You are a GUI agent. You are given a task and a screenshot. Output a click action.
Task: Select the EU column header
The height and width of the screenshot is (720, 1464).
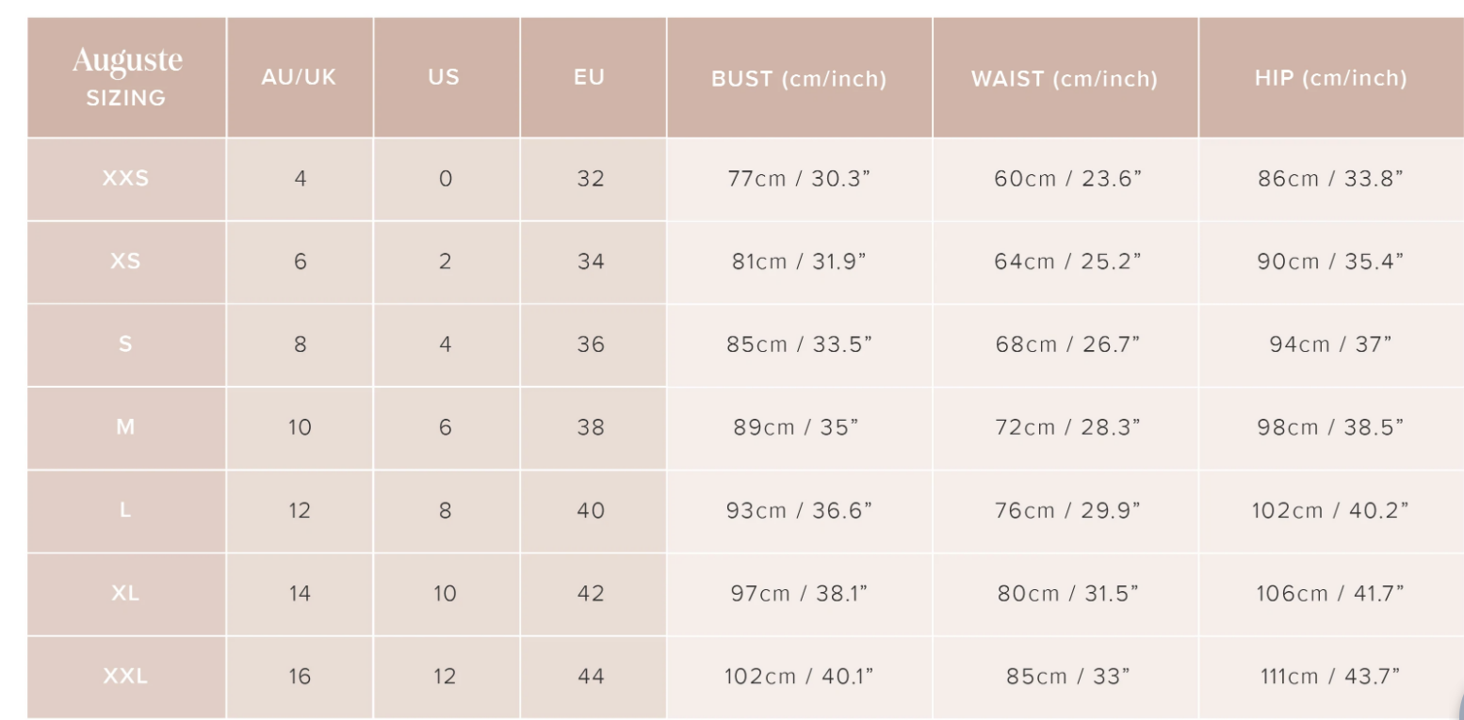pyautogui.click(x=590, y=77)
